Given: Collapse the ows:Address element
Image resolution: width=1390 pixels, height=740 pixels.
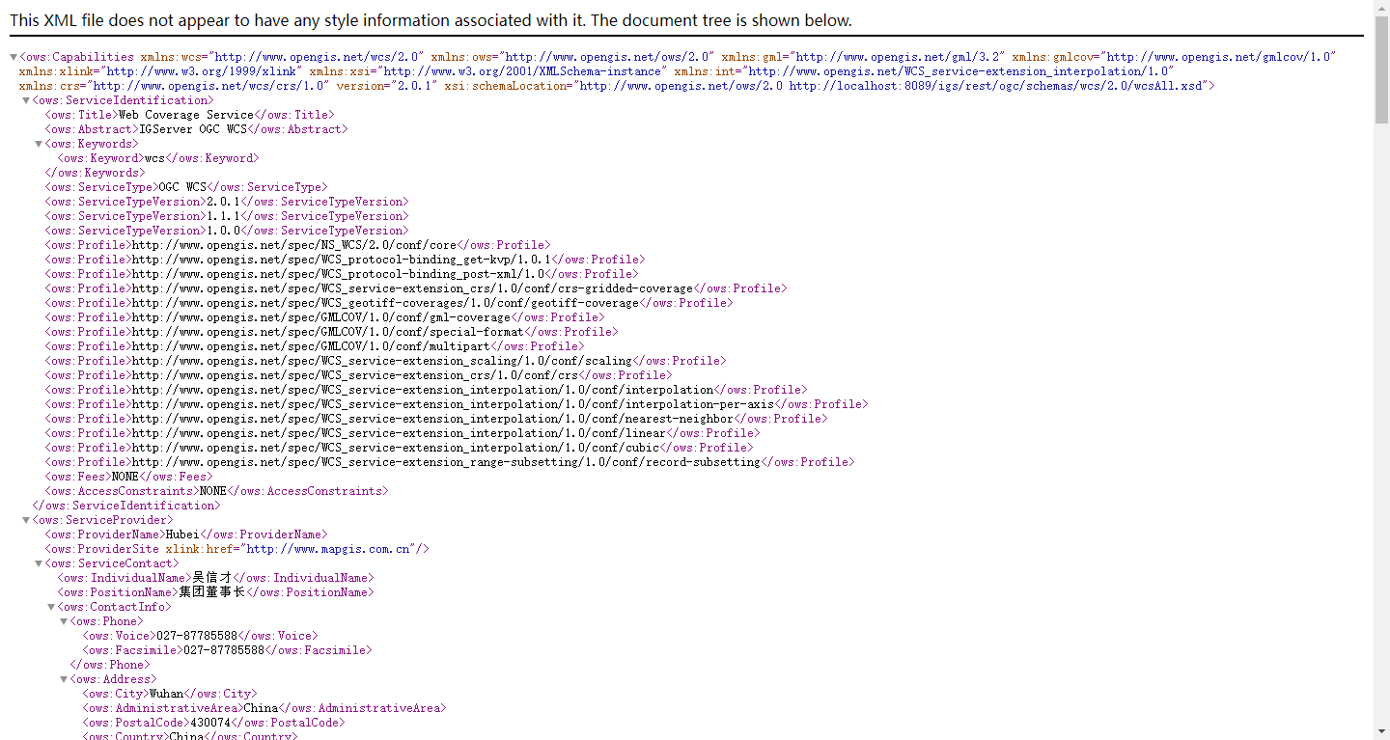Looking at the screenshot, I should [x=64, y=679].
